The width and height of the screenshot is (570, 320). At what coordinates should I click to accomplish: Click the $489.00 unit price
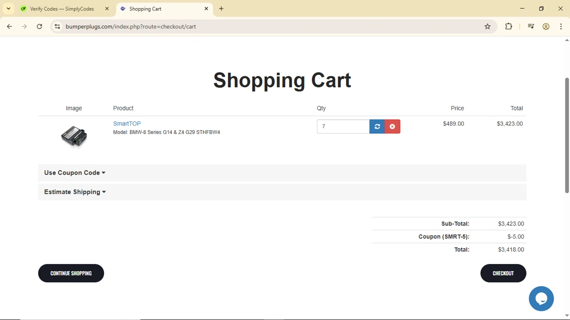pos(453,124)
